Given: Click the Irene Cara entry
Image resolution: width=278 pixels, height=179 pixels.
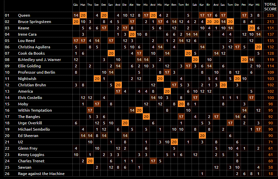Looking at the screenshot, I should (x=27, y=34).
